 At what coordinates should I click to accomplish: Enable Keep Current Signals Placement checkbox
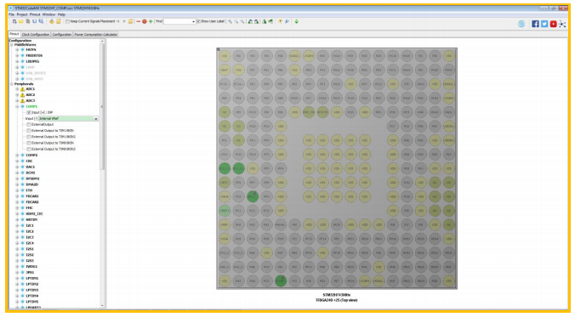[x=67, y=21]
